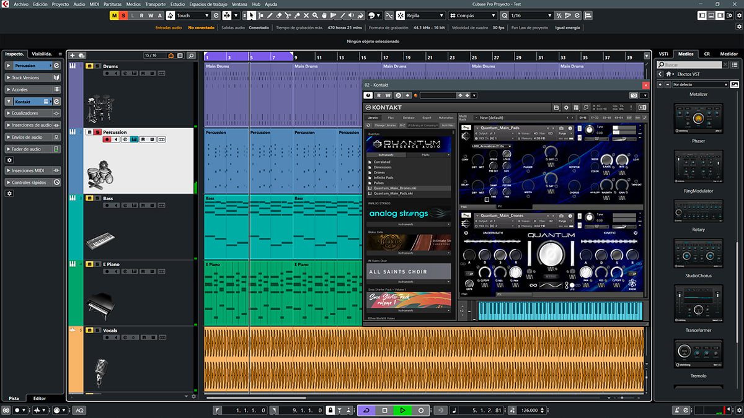Select the Eraser tool in toolbar

(279, 15)
